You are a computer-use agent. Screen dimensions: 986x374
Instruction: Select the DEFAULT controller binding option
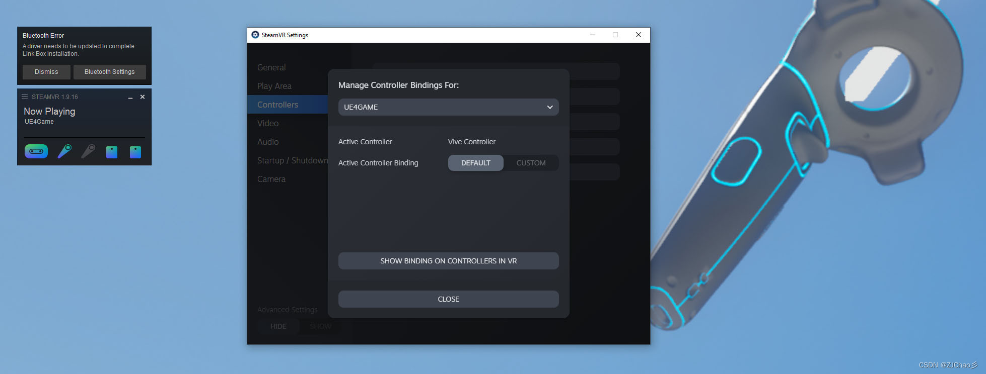coord(476,163)
